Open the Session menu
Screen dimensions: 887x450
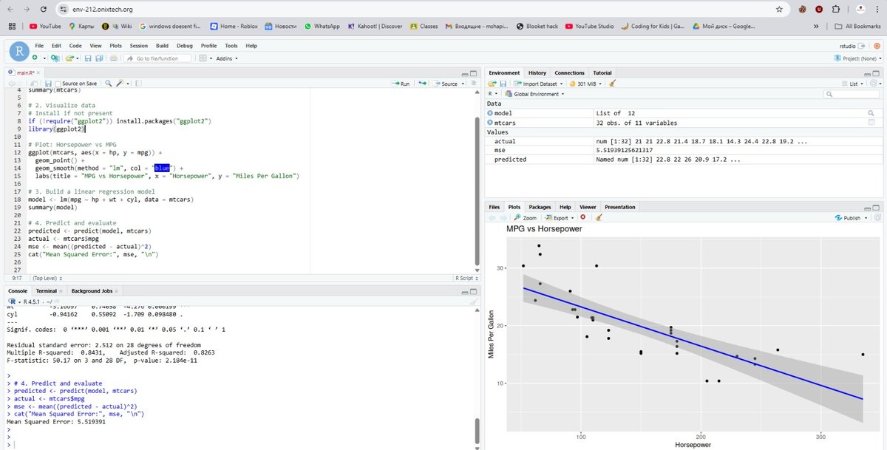138,46
